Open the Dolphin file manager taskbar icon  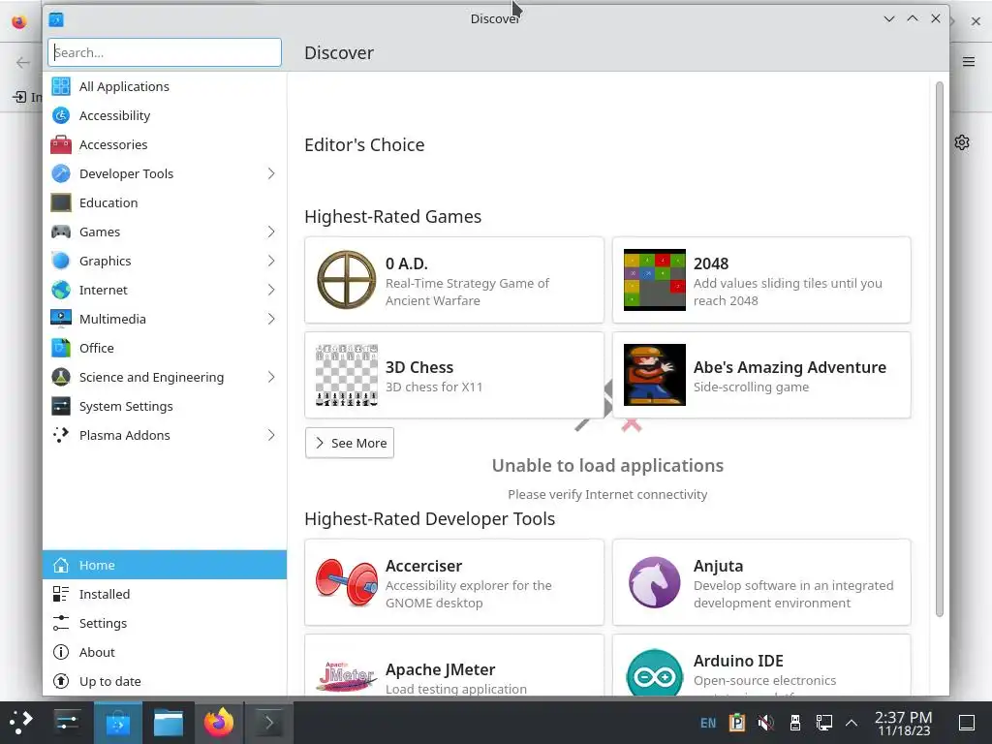(x=169, y=723)
